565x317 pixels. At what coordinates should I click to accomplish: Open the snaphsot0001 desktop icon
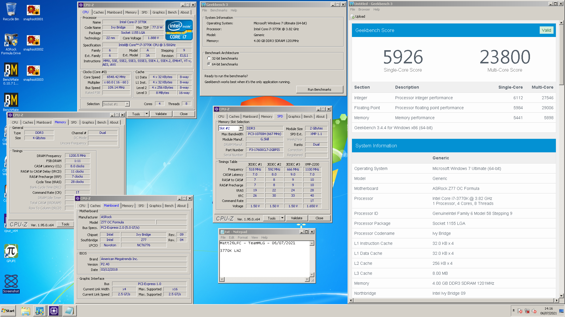pyautogui.click(x=33, y=12)
